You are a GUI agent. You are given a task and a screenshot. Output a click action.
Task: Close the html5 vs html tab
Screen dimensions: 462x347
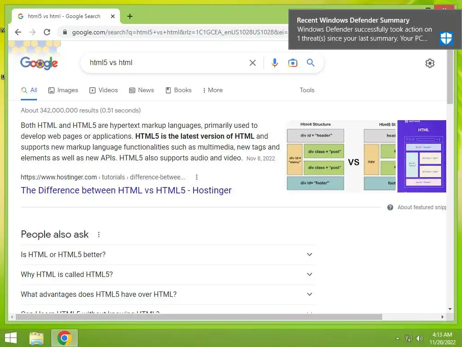112,17
